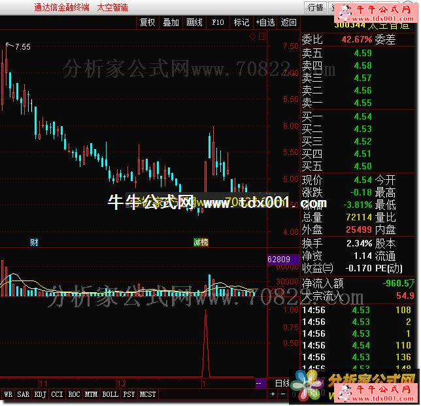Click the purple -- box at chart bottom
The width and height of the screenshot is (421, 406).
coord(260,383)
